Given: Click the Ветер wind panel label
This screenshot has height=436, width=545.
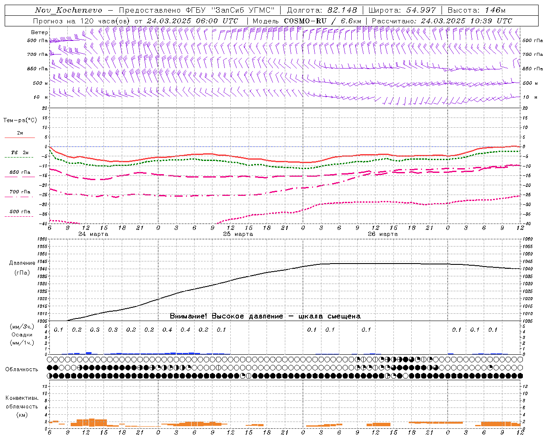Looking at the screenshot, I should click(x=39, y=32).
